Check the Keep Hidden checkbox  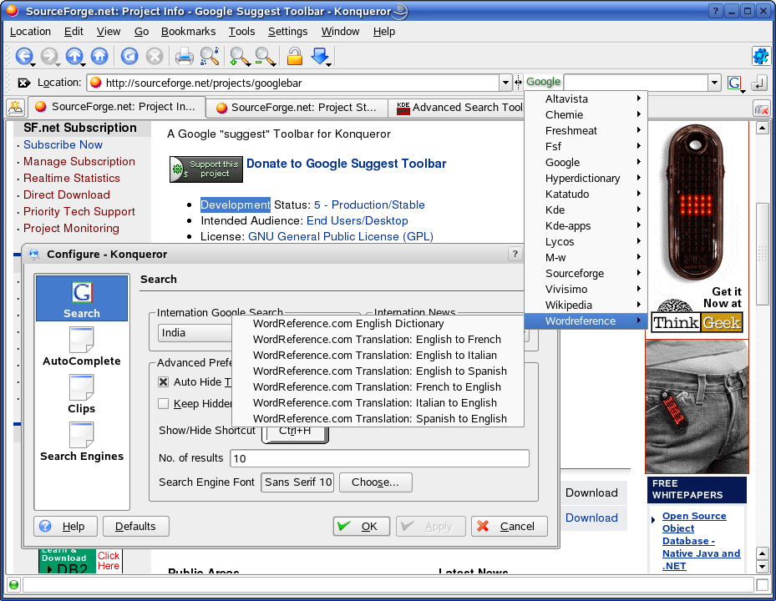click(x=164, y=404)
